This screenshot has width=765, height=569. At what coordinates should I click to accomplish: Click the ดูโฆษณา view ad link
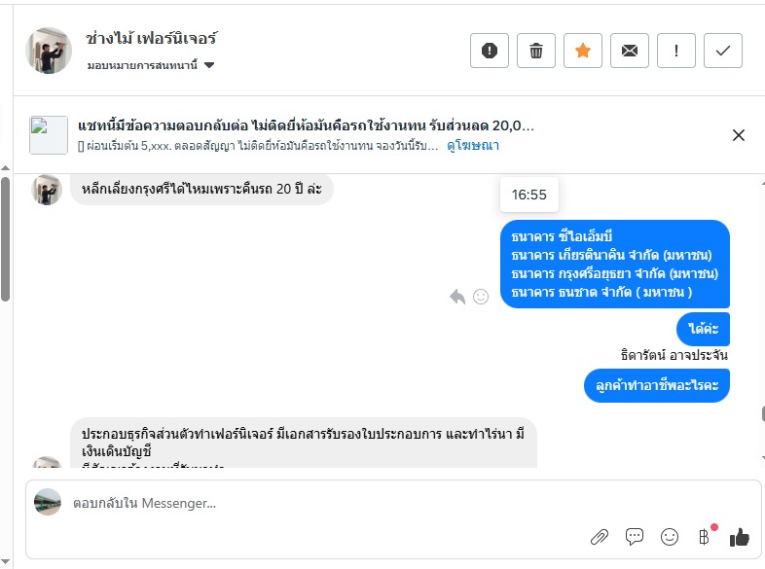[473, 145]
